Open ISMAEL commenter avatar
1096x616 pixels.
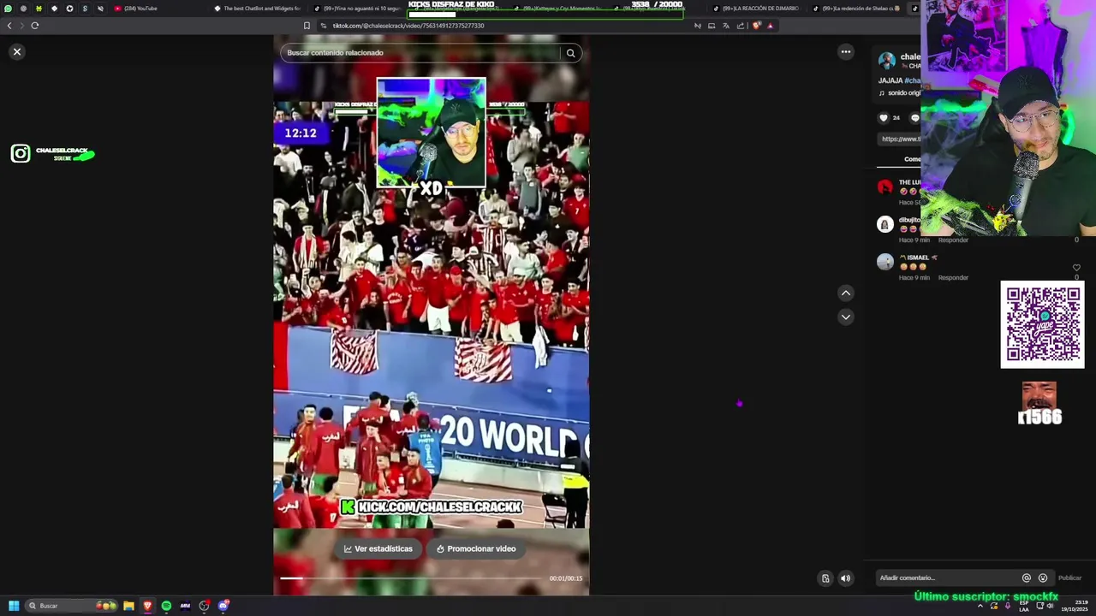(x=885, y=262)
